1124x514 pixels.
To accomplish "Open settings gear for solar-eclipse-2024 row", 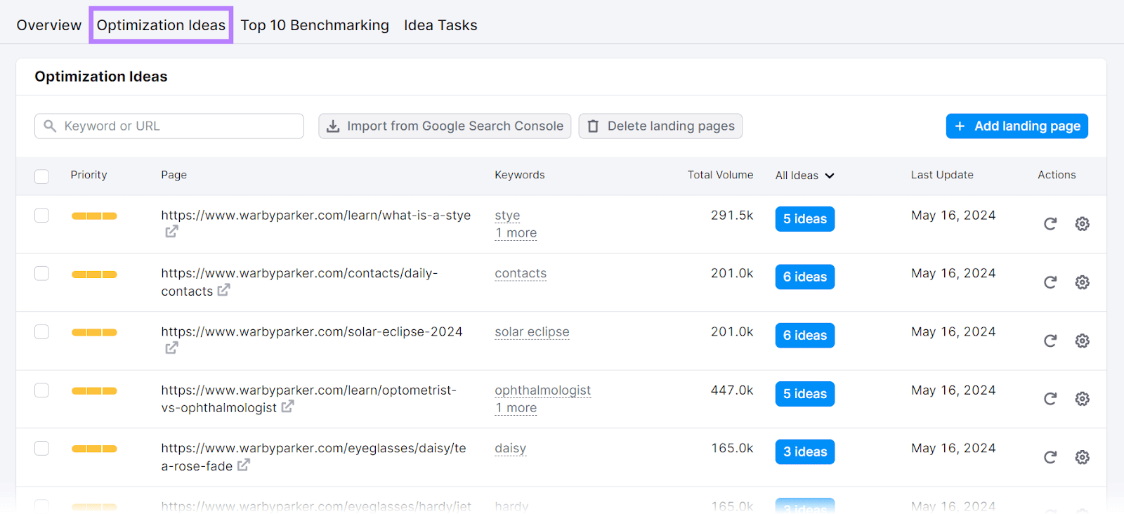I will [x=1083, y=341].
